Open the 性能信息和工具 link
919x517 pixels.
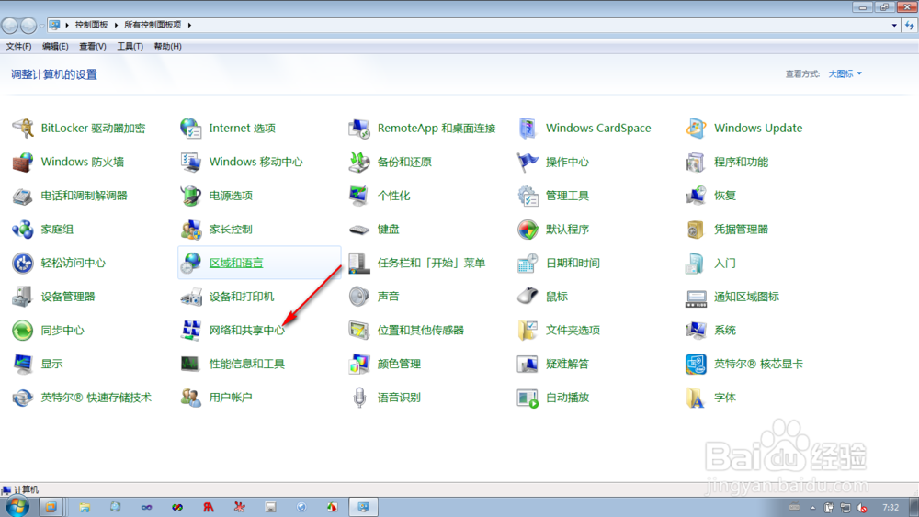246,365
